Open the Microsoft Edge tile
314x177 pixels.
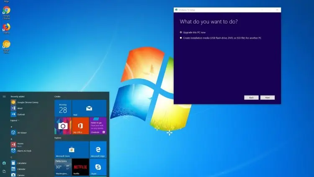tap(98, 149)
